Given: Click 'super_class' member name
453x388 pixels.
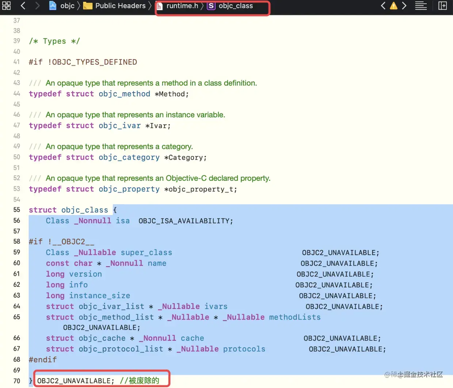Looking at the screenshot, I should pos(146,252).
